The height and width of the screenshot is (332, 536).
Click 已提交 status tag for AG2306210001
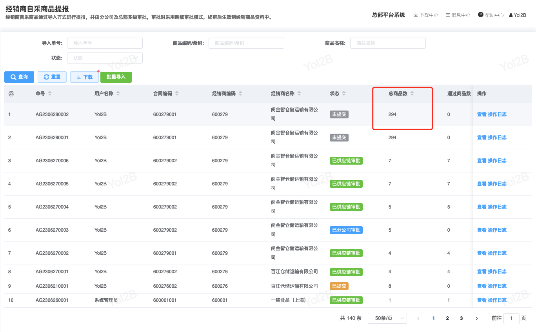(339, 286)
